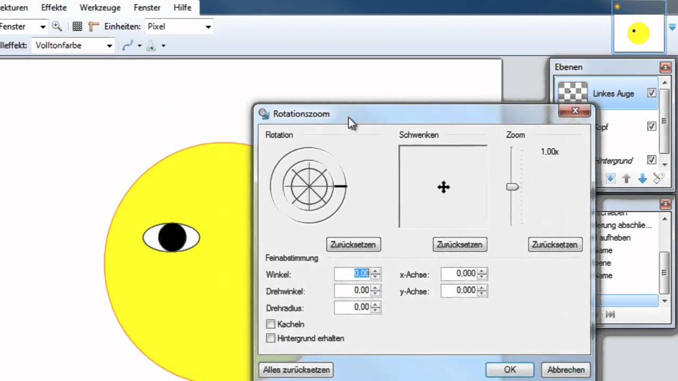
Task: Click the x-Achse input field
Action: (x=459, y=274)
